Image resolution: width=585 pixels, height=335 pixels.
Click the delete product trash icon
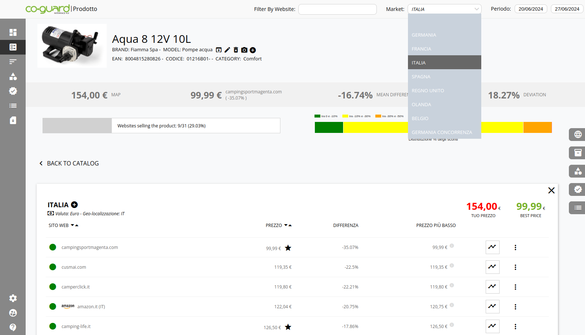tap(236, 50)
